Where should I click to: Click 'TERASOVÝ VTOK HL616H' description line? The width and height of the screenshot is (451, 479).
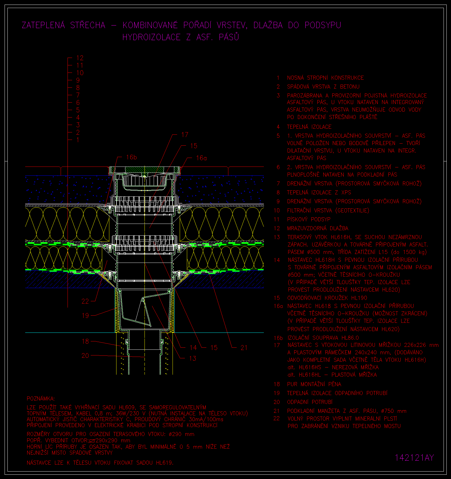(355, 237)
